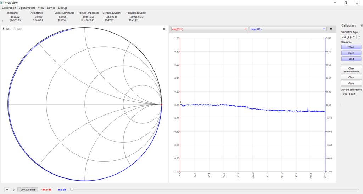The image size is (363, 194).
Task: Click the toolbar grip handle at left
Action: pyautogui.click(x=2, y=20)
